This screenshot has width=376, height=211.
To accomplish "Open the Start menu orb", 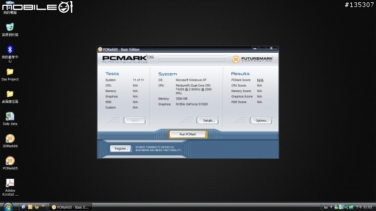I will [x=8, y=207].
